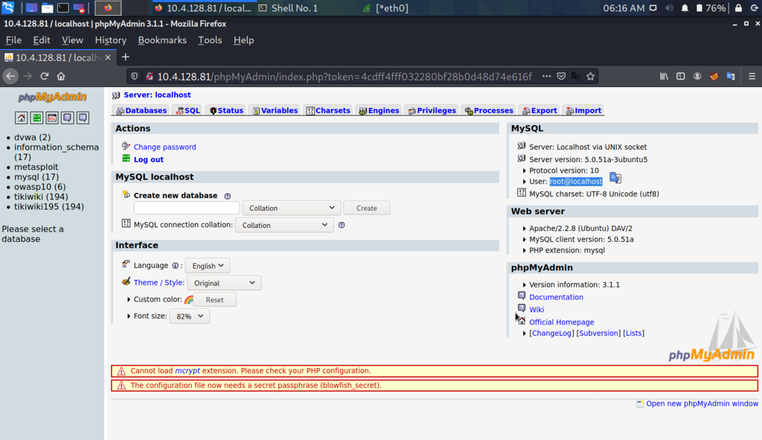Click the help icon next to Create new database

click(227, 196)
